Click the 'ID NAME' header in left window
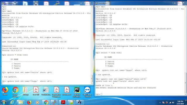 (14, 59)
